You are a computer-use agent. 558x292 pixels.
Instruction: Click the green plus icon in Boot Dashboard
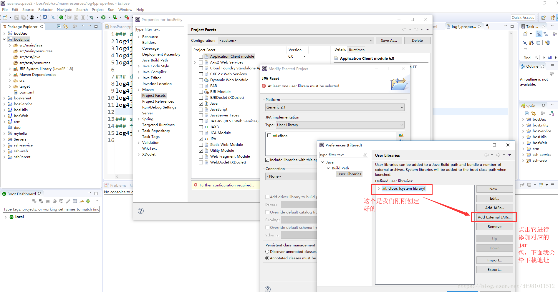88,201
